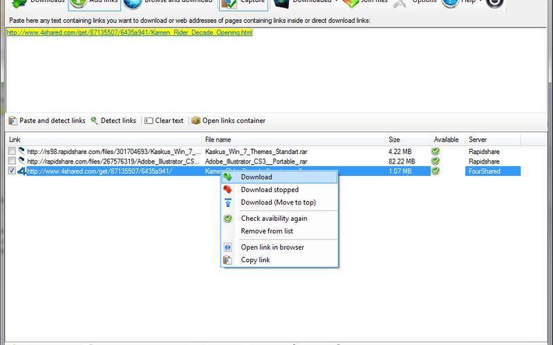This screenshot has width=553, height=345.
Task: Choose Open link in browser
Action: pyautogui.click(x=279, y=248)
